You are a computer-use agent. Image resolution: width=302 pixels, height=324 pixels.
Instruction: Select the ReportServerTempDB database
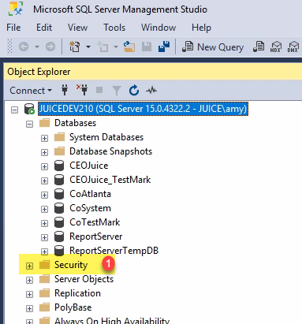click(114, 251)
